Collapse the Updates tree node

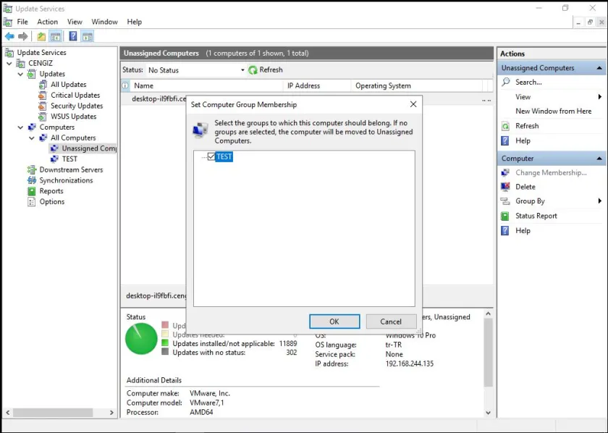[x=20, y=74]
